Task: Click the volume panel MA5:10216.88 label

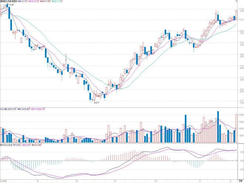Action: tap(24, 109)
